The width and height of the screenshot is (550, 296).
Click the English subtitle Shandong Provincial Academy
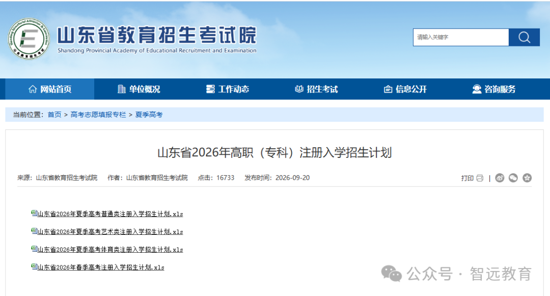(157, 50)
